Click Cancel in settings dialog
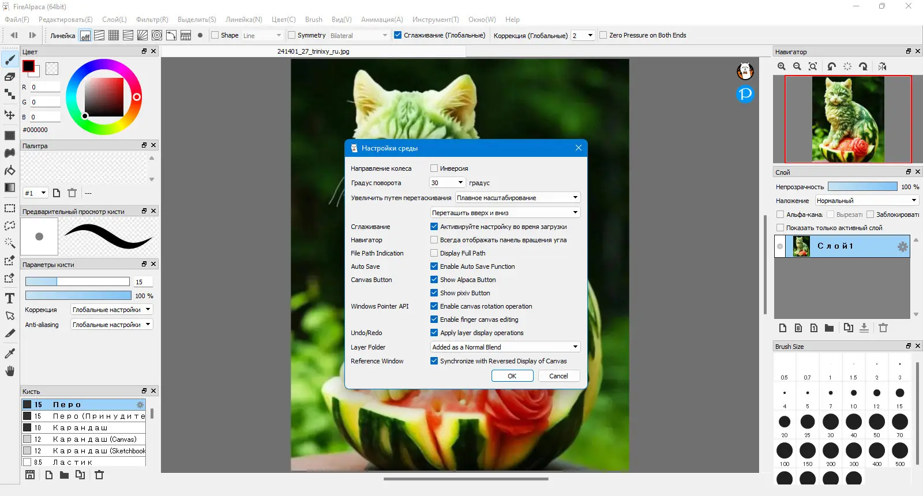This screenshot has height=496, width=923. tap(558, 376)
